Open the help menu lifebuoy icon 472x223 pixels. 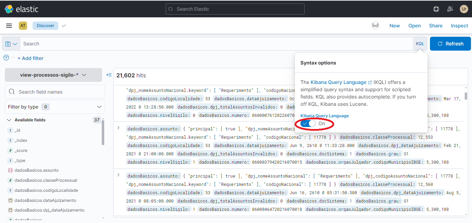coord(436,9)
